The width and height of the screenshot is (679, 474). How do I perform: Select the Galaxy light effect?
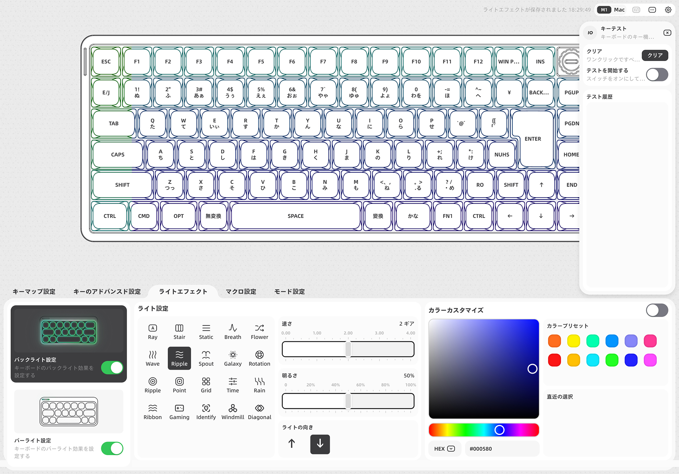pos(233,358)
